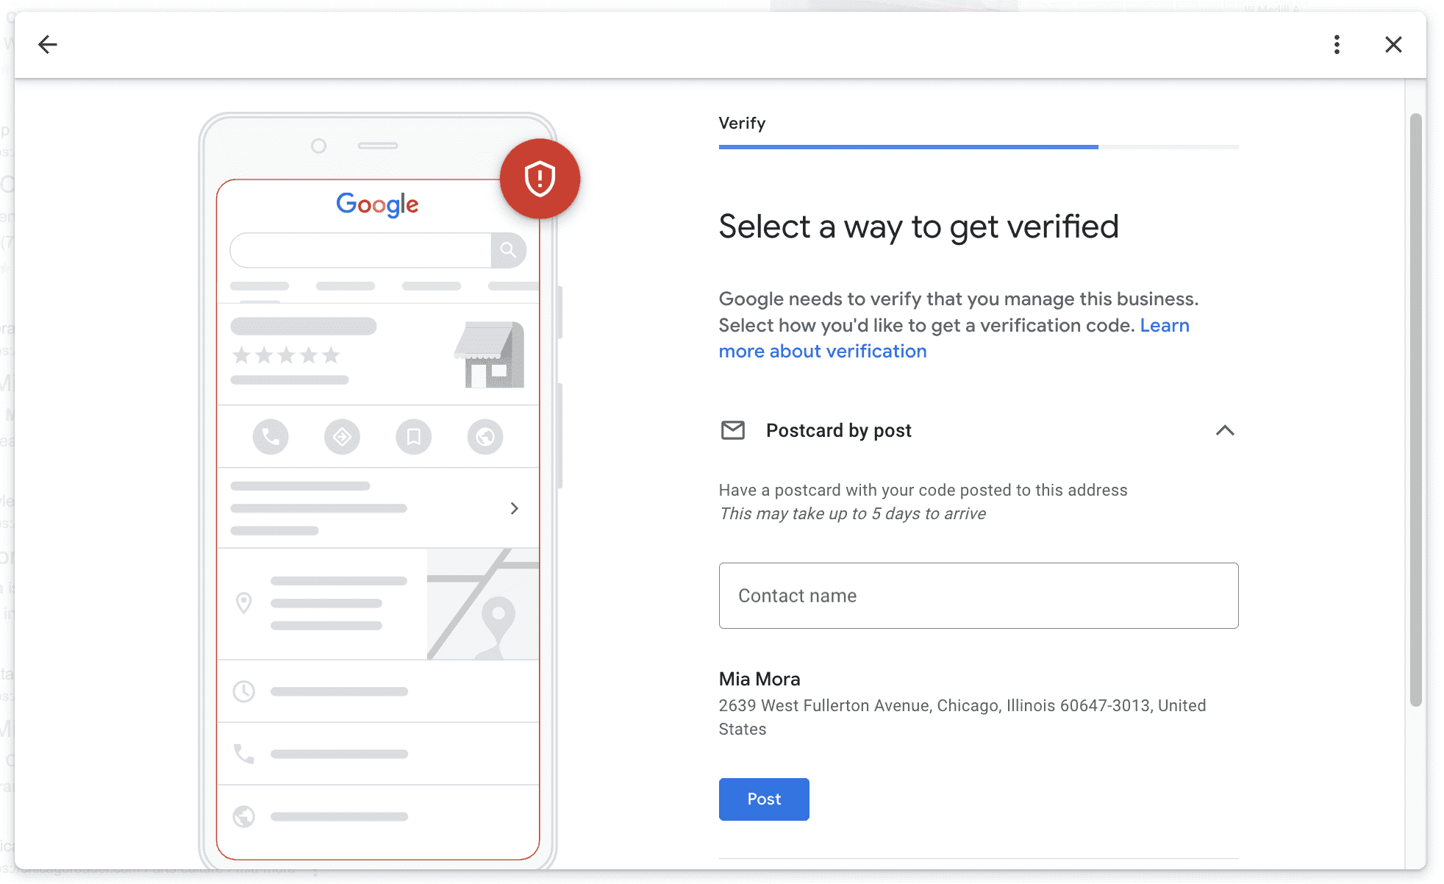This screenshot has height=884, width=1444.
Task: Click the close X icon
Action: click(1393, 43)
